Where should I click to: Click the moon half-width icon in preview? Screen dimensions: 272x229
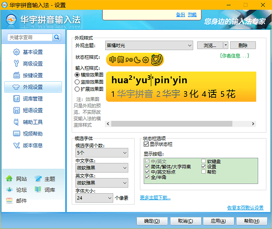(137, 60)
